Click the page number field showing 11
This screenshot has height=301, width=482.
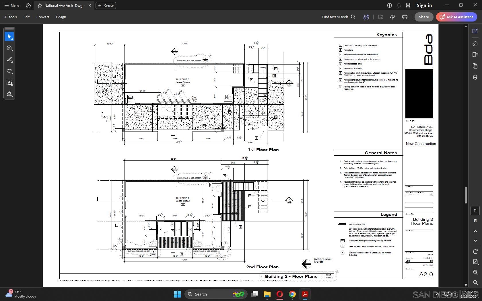click(x=475, y=210)
